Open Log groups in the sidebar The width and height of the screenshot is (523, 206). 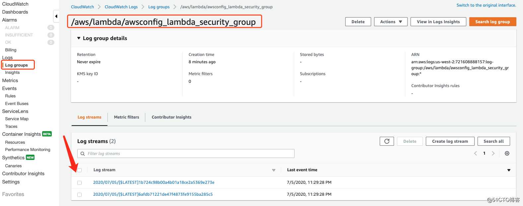pos(16,65)
